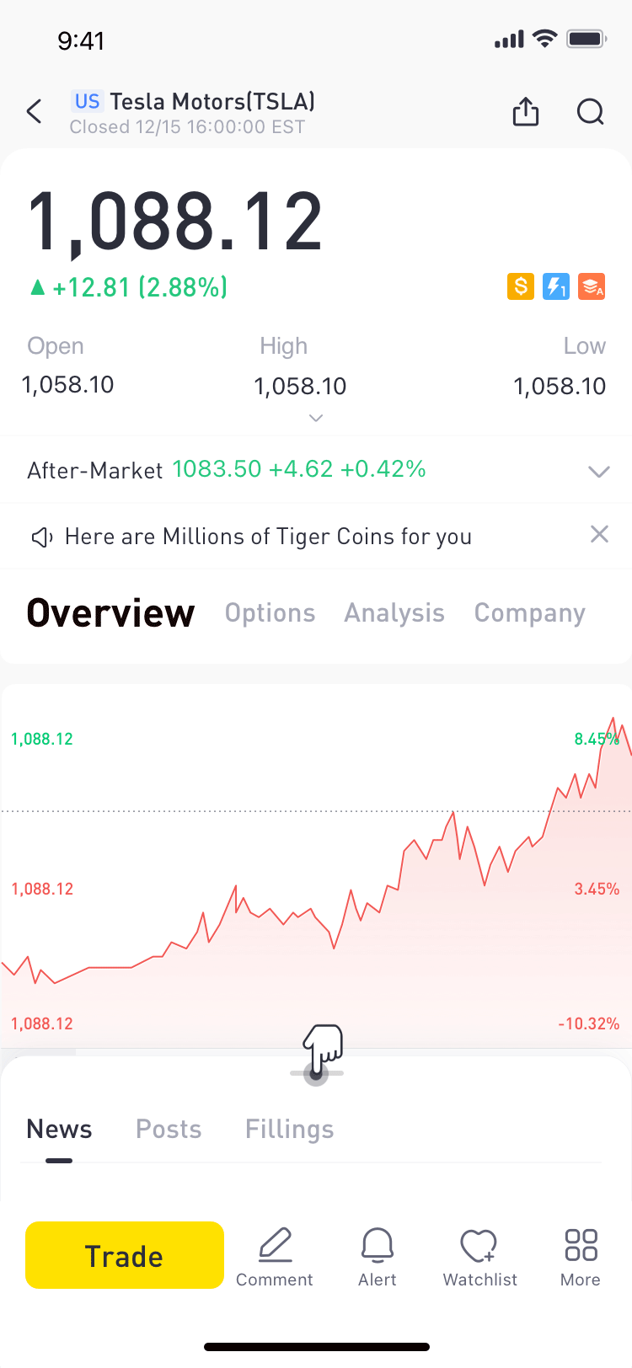Open the Tiger Coins announcement text
The height and width of the screenshot is (1368, 632).
point(268,537)
